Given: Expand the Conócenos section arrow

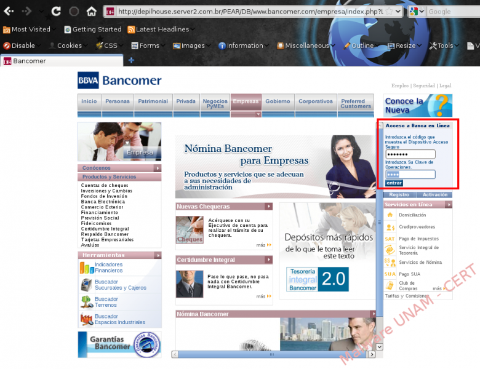Looking at the screenshot, I should tap(158, 168).
